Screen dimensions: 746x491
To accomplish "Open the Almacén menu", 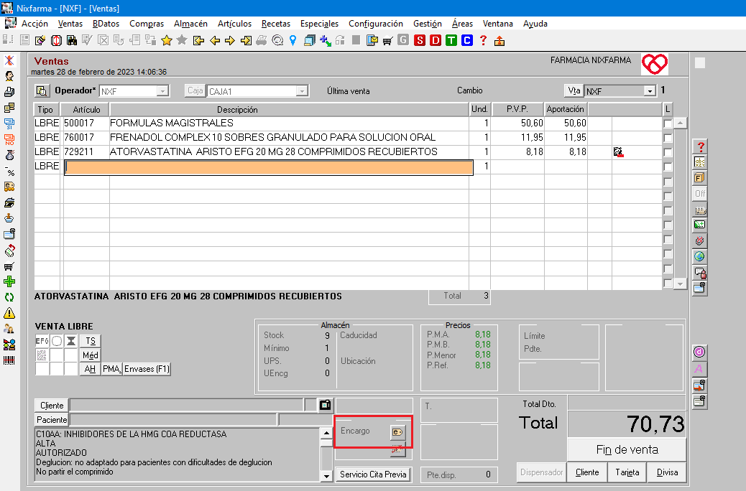I will coord(190,23).
